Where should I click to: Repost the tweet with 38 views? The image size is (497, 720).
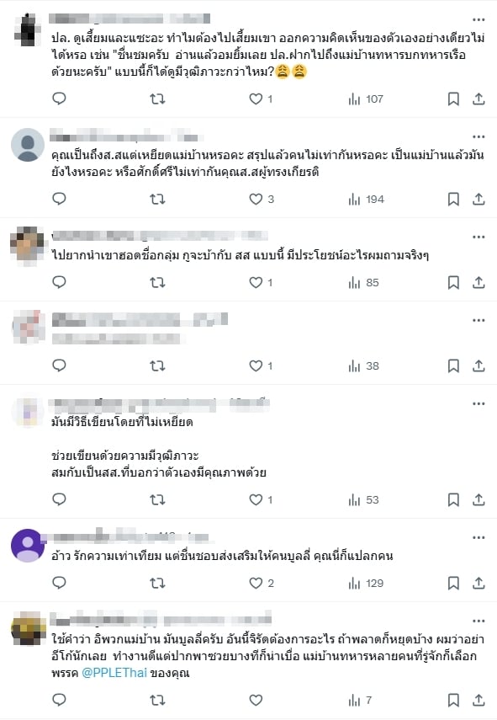tap(157, 365)
